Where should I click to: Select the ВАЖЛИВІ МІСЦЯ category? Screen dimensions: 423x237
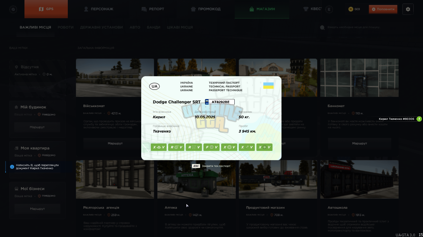(35, 27)
